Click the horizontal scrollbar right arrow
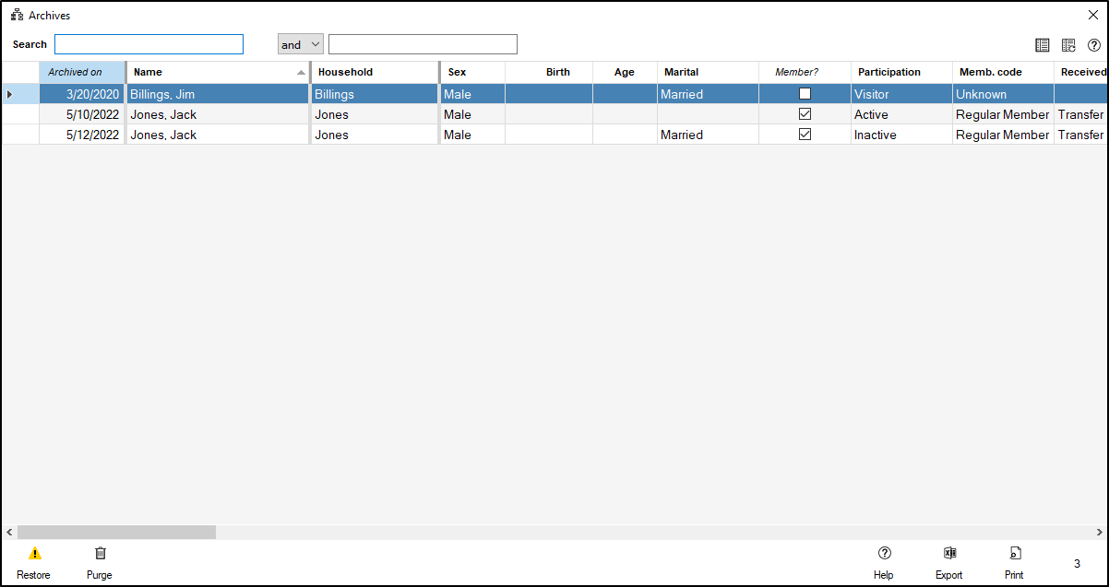 [x=1099, y=533]
